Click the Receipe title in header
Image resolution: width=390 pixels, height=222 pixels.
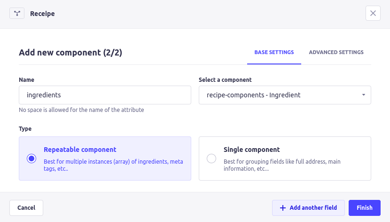coord(42,14)
